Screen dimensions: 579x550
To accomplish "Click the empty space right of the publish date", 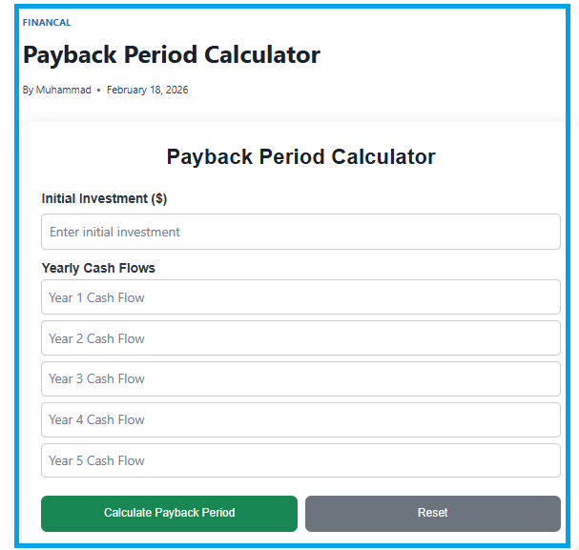I will pos(382,90).
